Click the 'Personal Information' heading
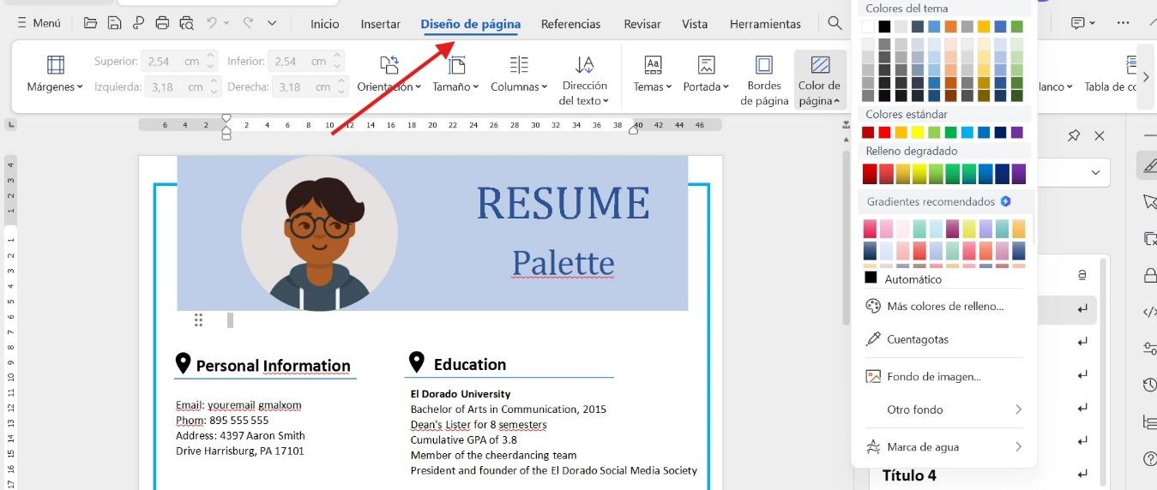 (x=273, y=366)
